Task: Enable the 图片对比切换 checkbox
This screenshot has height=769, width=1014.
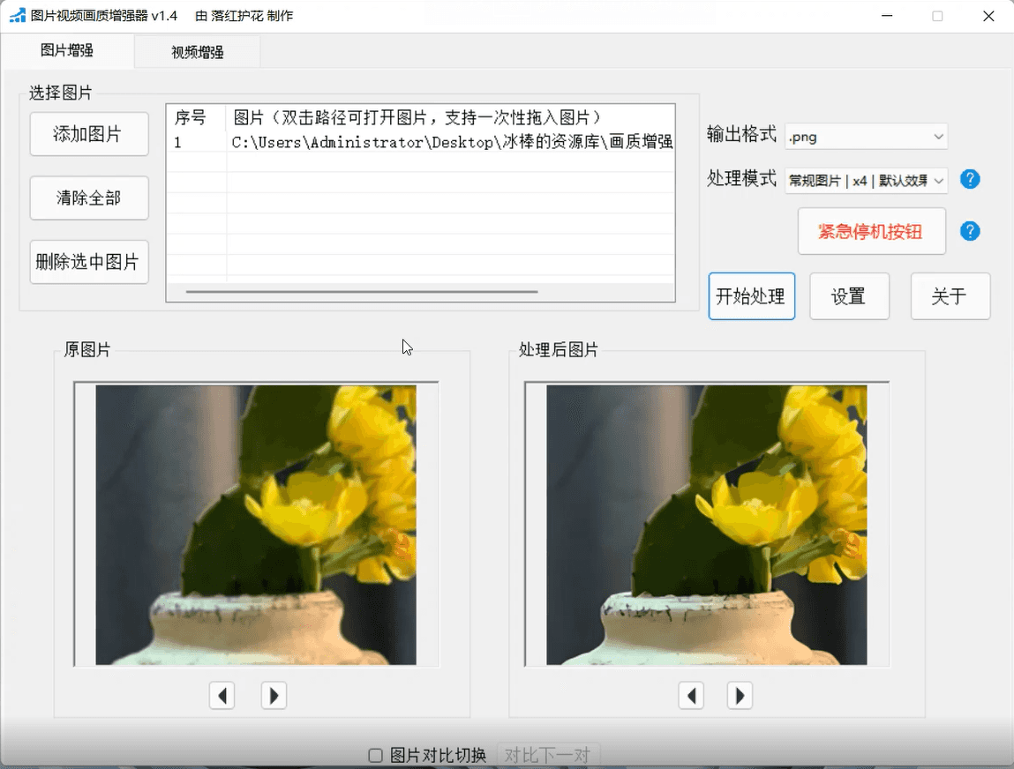Action: click(375, 756)
